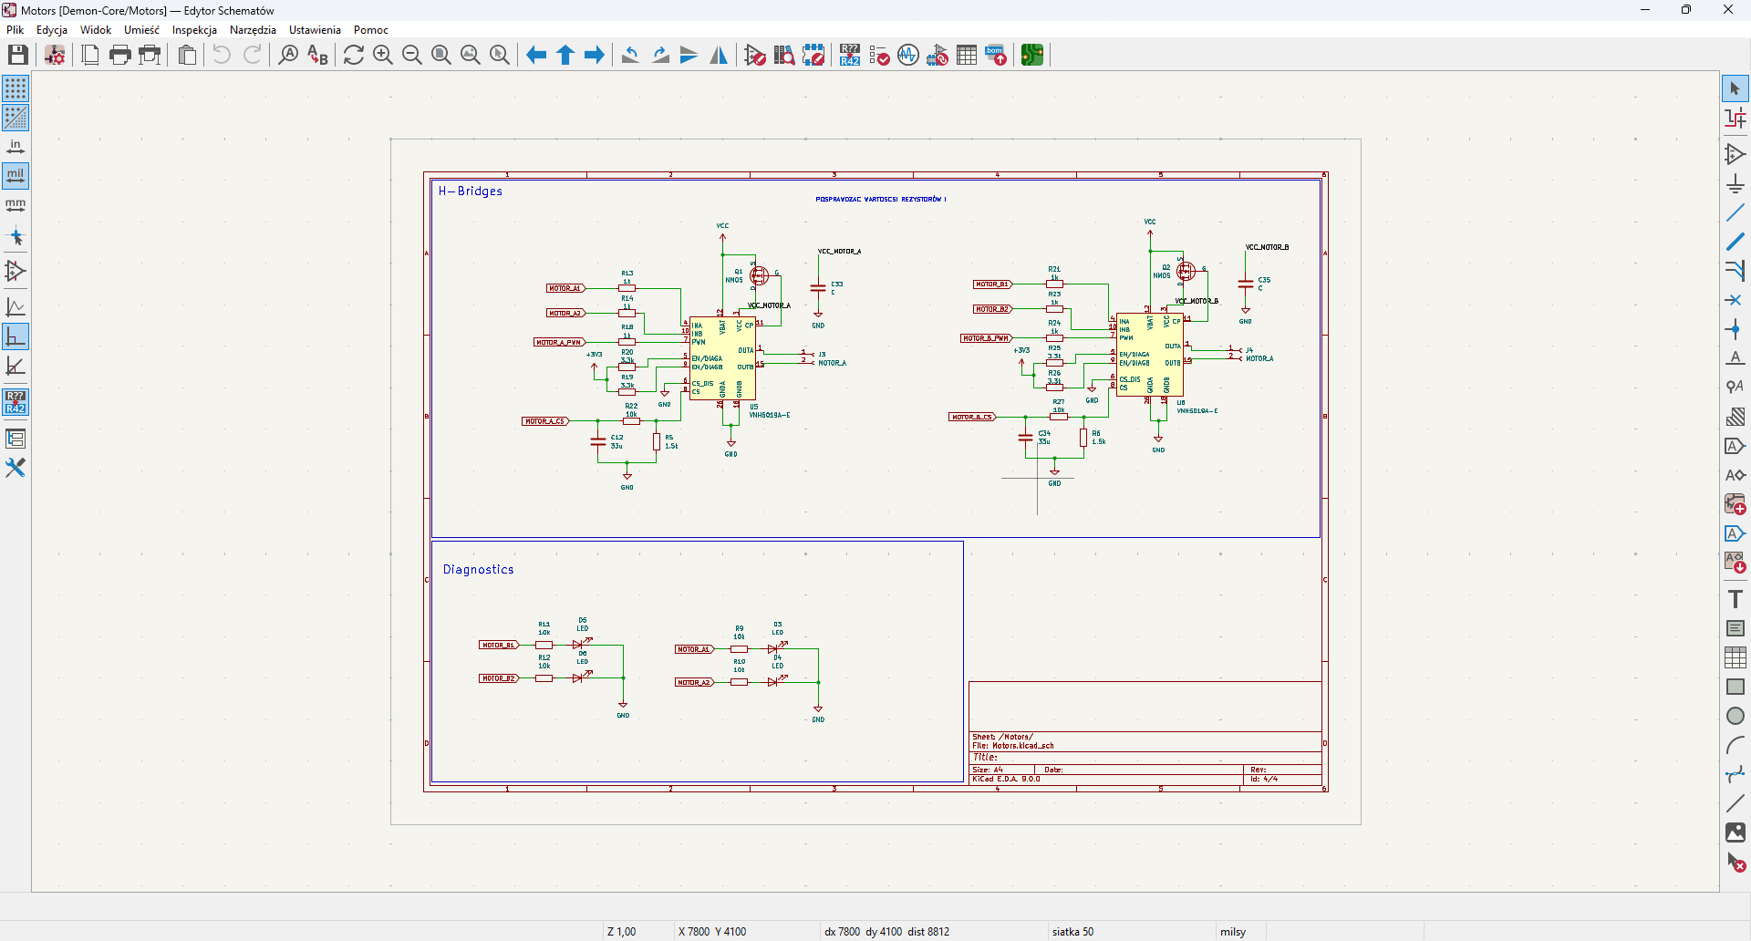Open the Plik menu
The image size is (1751, 941).
pos(16,30)
